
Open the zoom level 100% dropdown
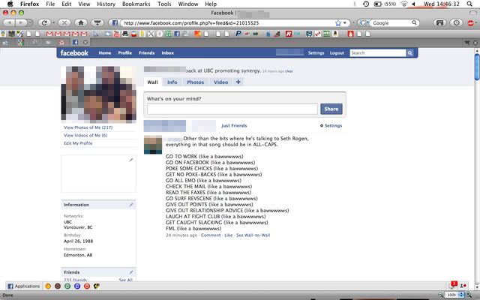pos(455,295)
